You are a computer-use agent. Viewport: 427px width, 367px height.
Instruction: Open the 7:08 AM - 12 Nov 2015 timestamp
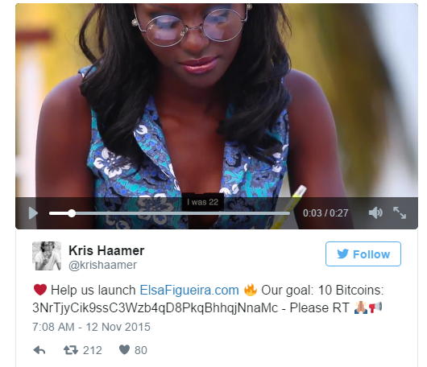(x=91, y=327)
